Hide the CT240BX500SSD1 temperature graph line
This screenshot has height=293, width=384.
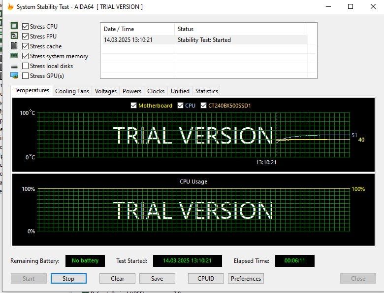[x=203, y=106]
